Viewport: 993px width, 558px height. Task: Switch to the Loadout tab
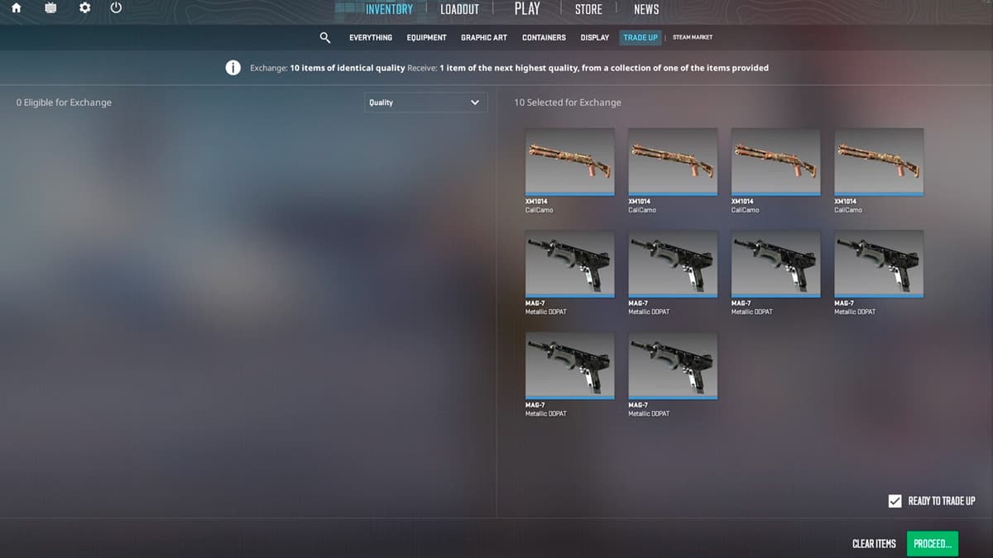(459, 9)
